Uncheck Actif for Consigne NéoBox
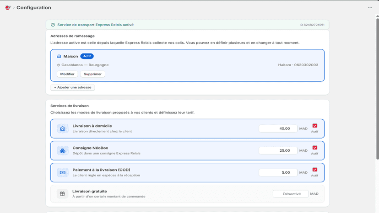Screen dimensions: 379x213 click(315, 148)
